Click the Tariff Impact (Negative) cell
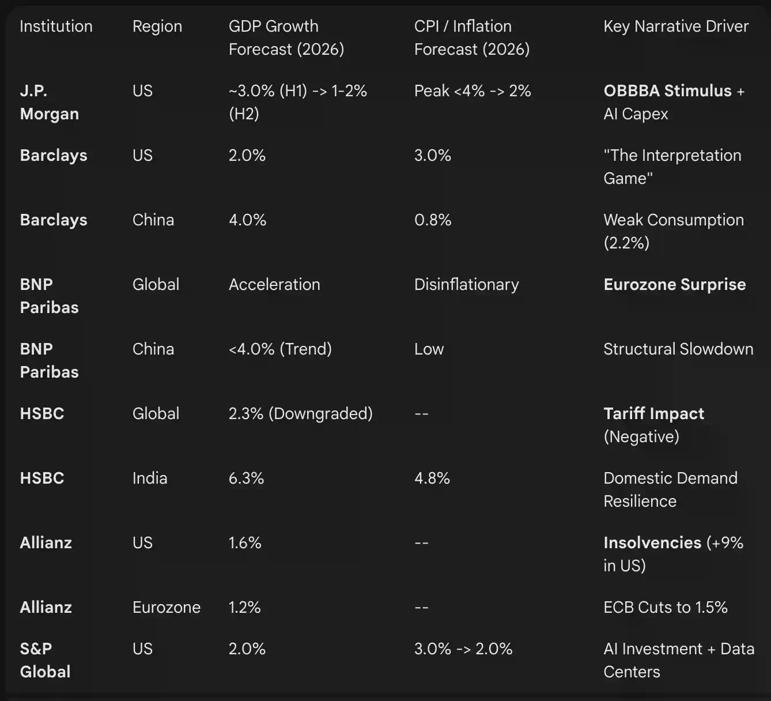 653,425
